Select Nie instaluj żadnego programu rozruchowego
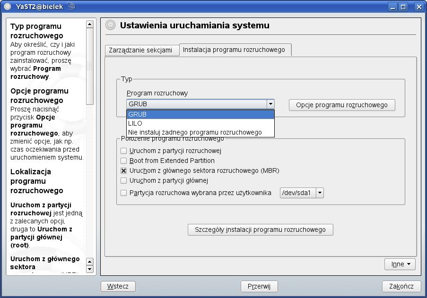The width and height of the screenshot is (427, 298). click(200, 132)
